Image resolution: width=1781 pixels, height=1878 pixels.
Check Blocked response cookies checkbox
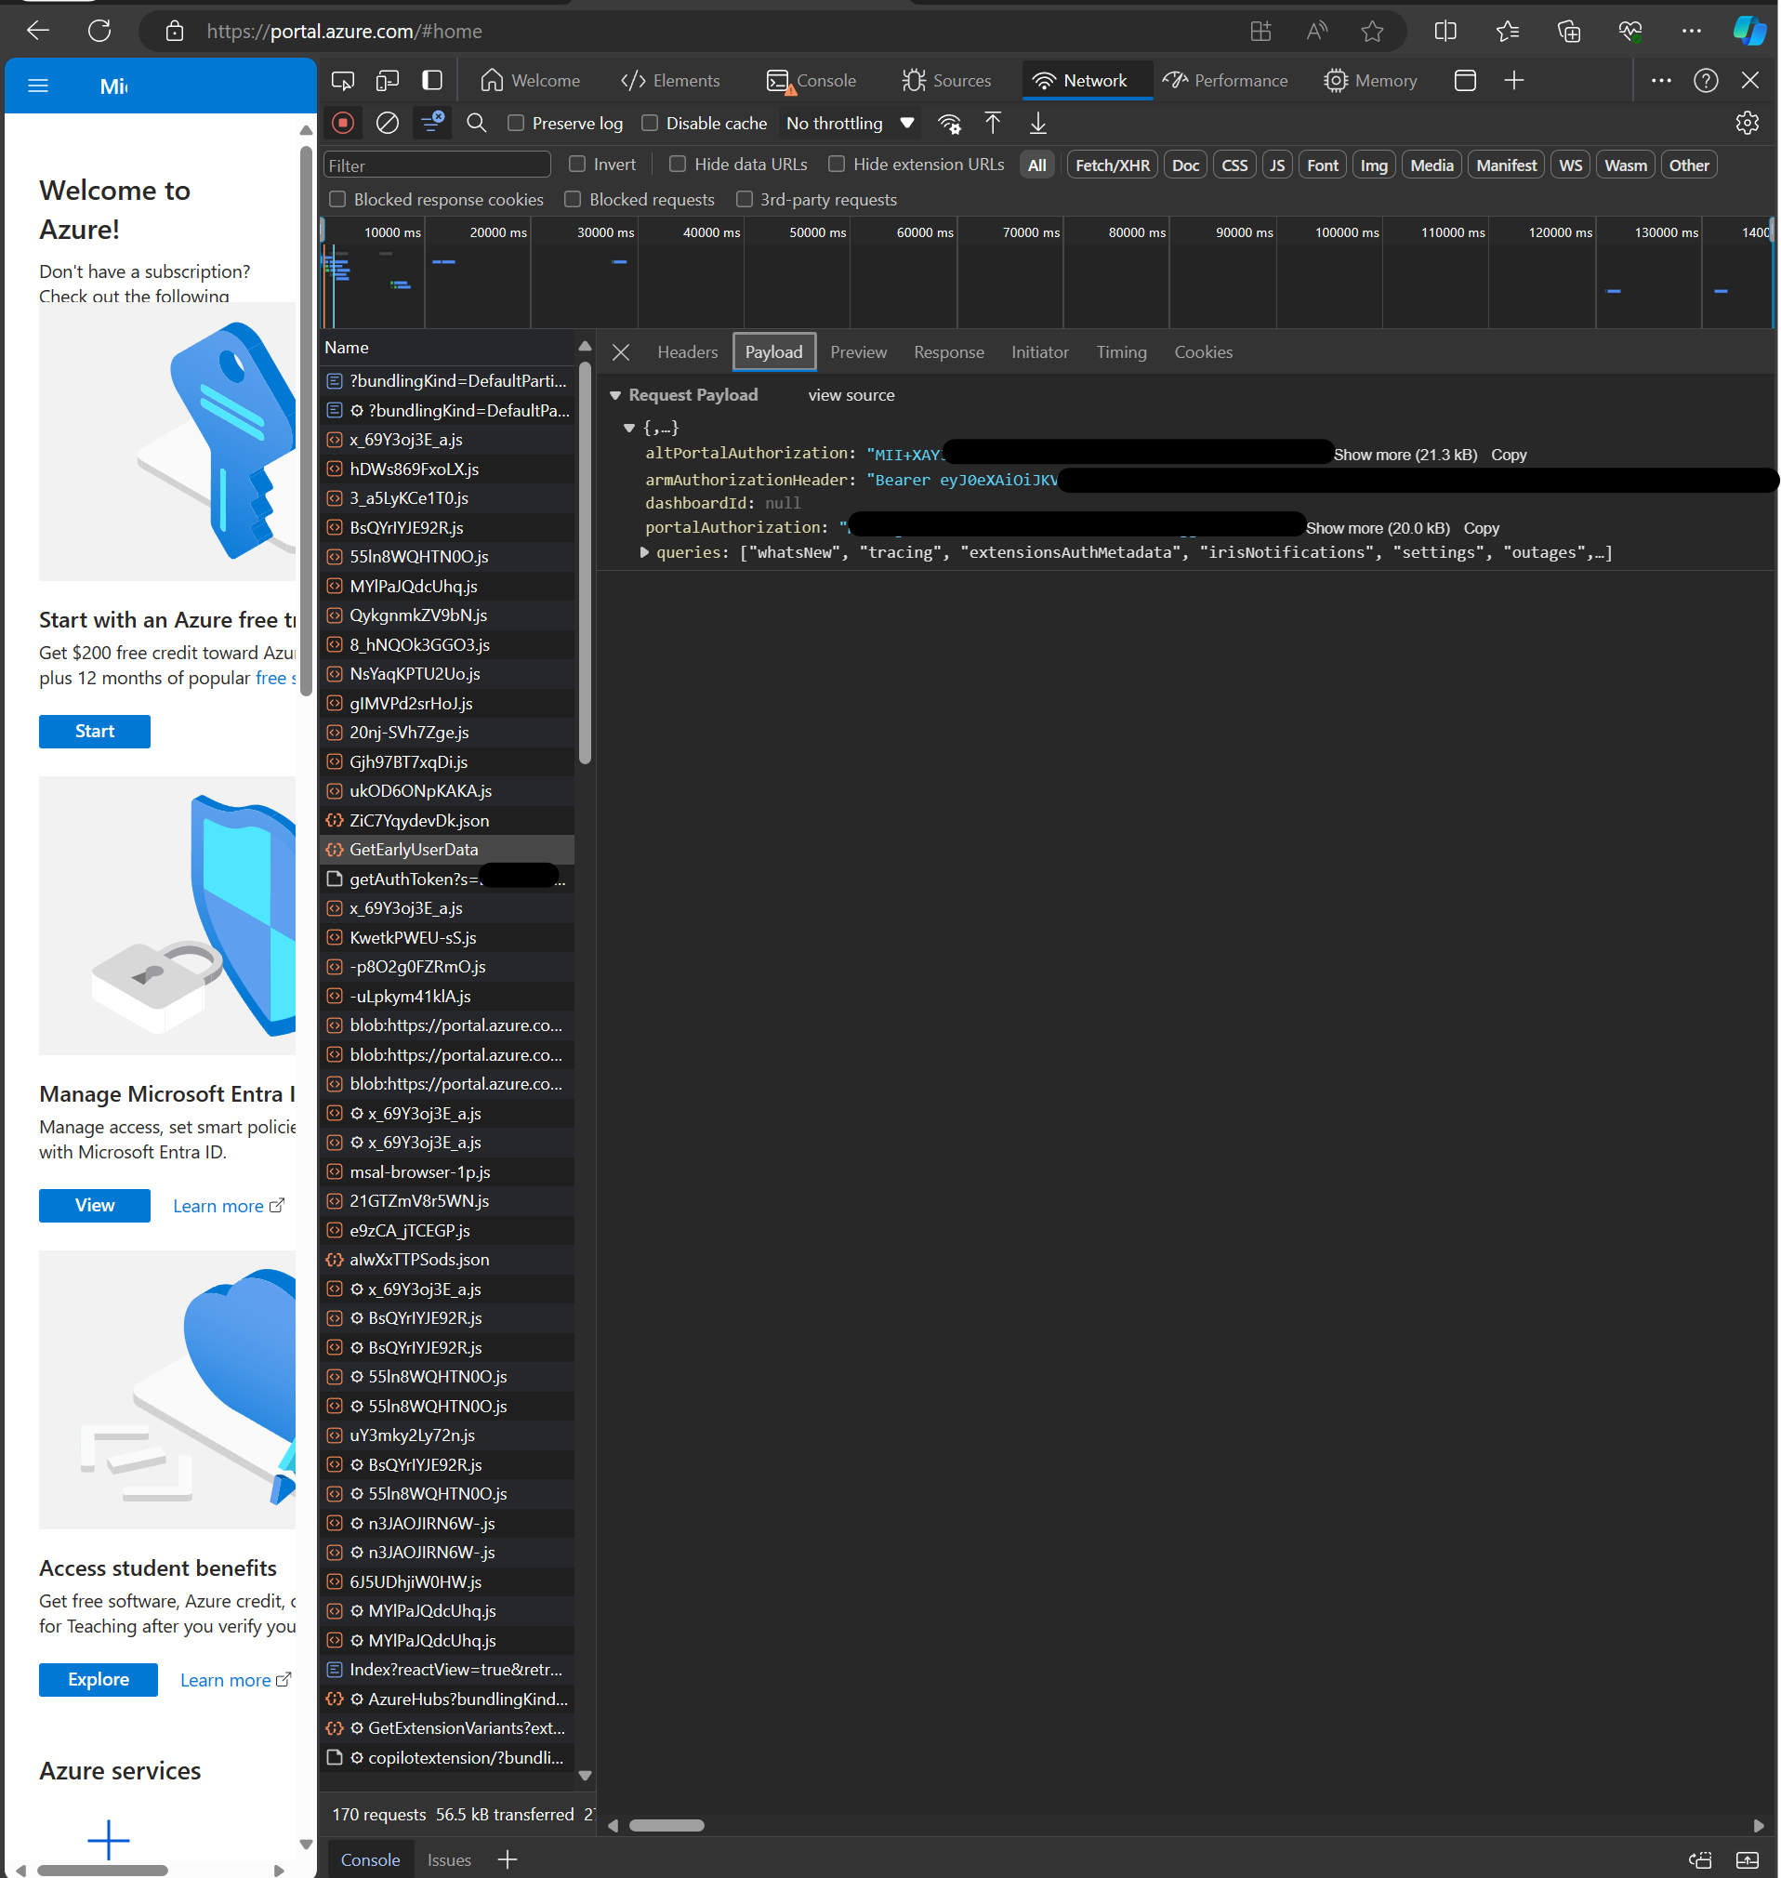pos(337,198)
